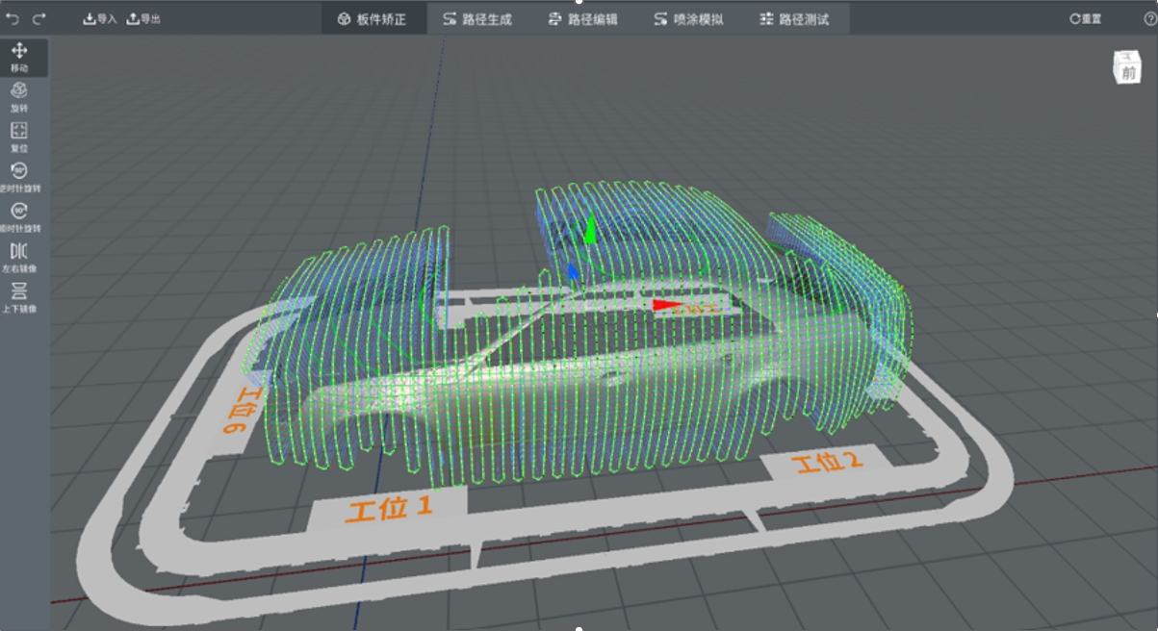Click the 重置 reset button

[x=1086, y=18]
